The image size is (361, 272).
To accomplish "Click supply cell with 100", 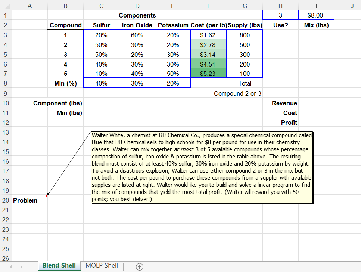I will click(x=245, y=74).
